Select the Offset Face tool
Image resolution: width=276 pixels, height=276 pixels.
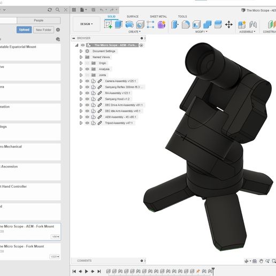218,25
